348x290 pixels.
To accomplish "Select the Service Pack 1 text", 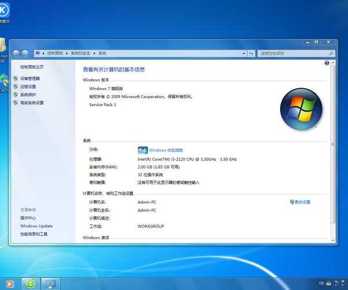I will coord(103,105).
